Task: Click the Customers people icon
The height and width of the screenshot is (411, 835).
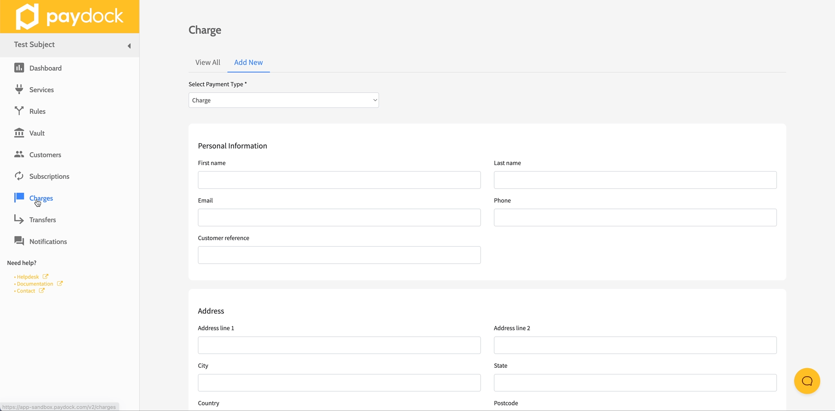Action: [x=19, y=154]
